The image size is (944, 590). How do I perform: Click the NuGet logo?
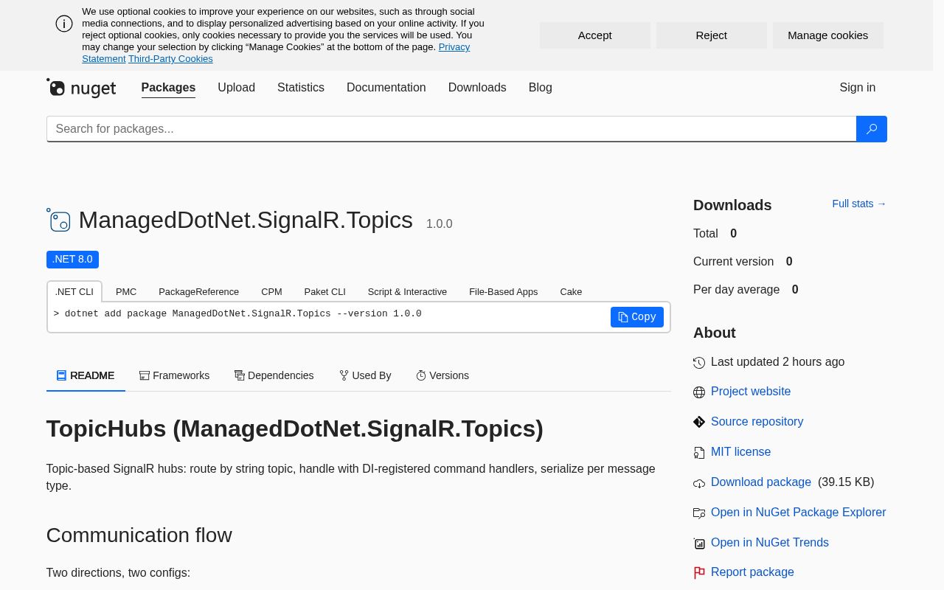[x=81, y=88]
